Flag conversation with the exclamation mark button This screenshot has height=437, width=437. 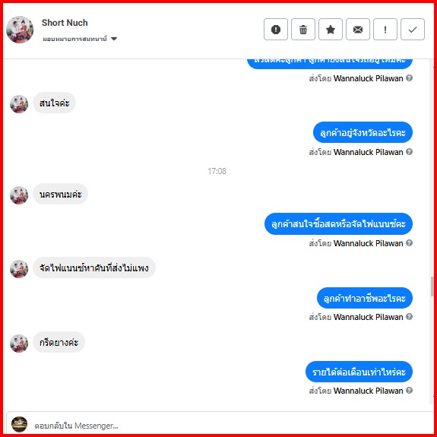click(x=385, y=30)
